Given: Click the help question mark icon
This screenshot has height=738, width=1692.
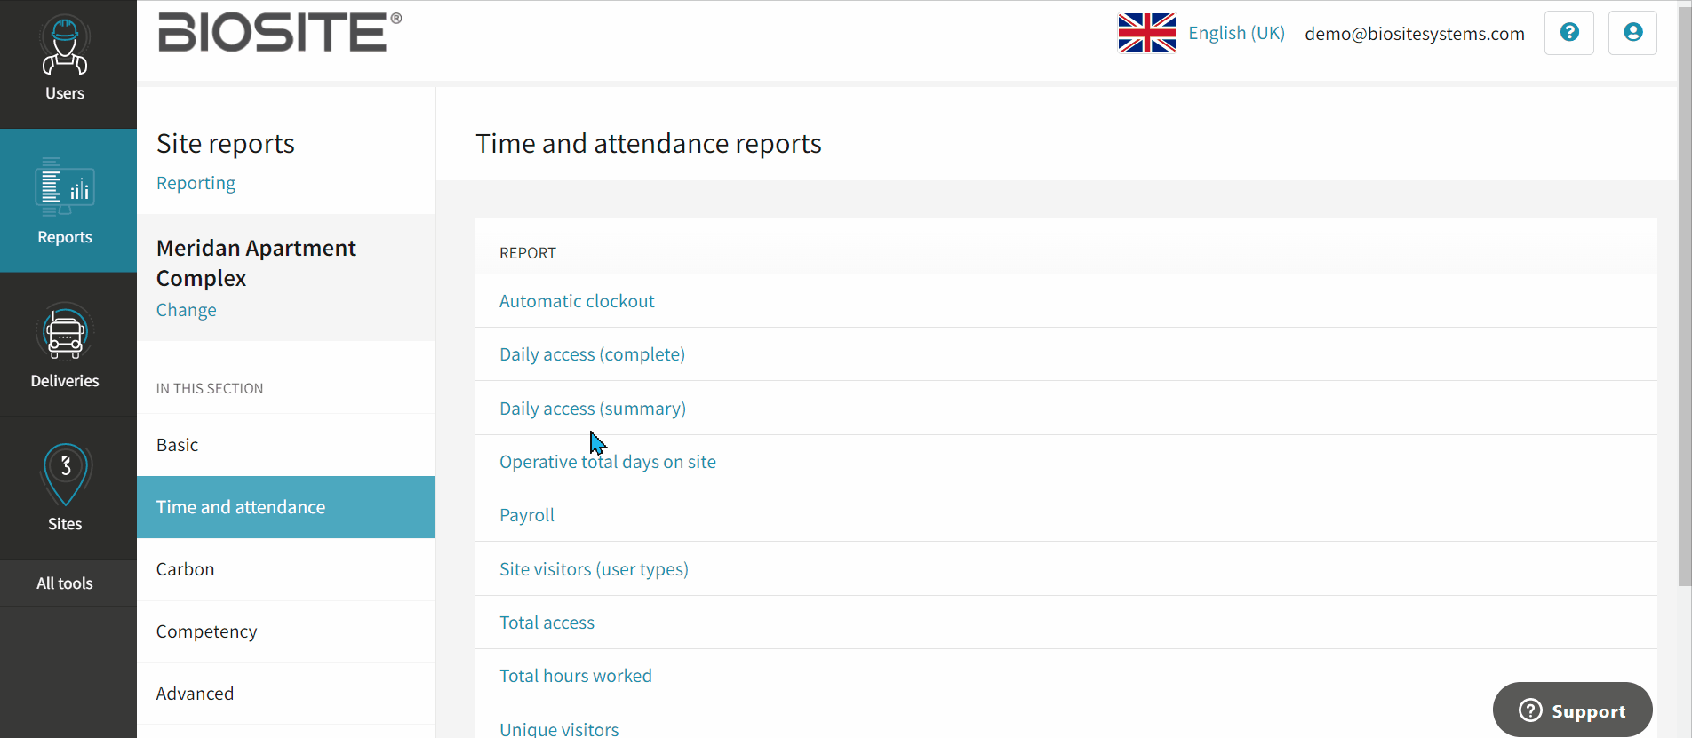Looking at the screenshot, I should 1568,33.
